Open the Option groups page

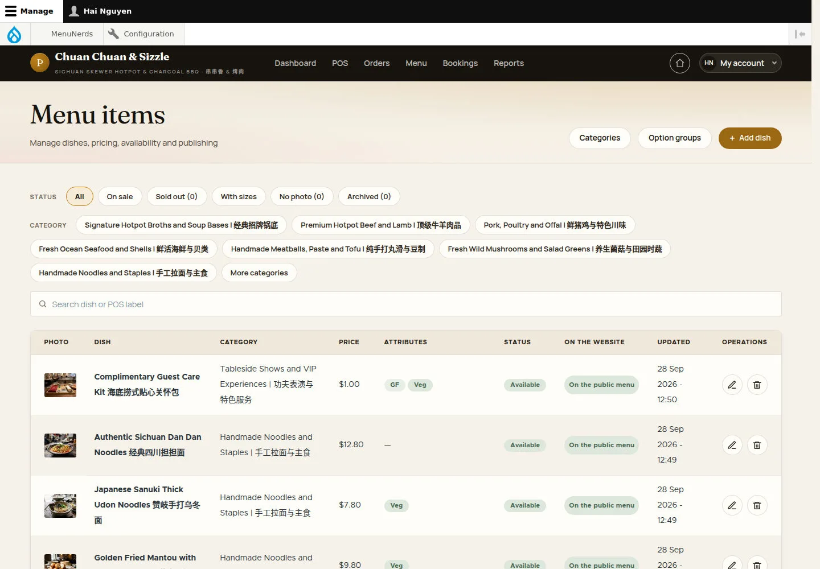[674, 138]
